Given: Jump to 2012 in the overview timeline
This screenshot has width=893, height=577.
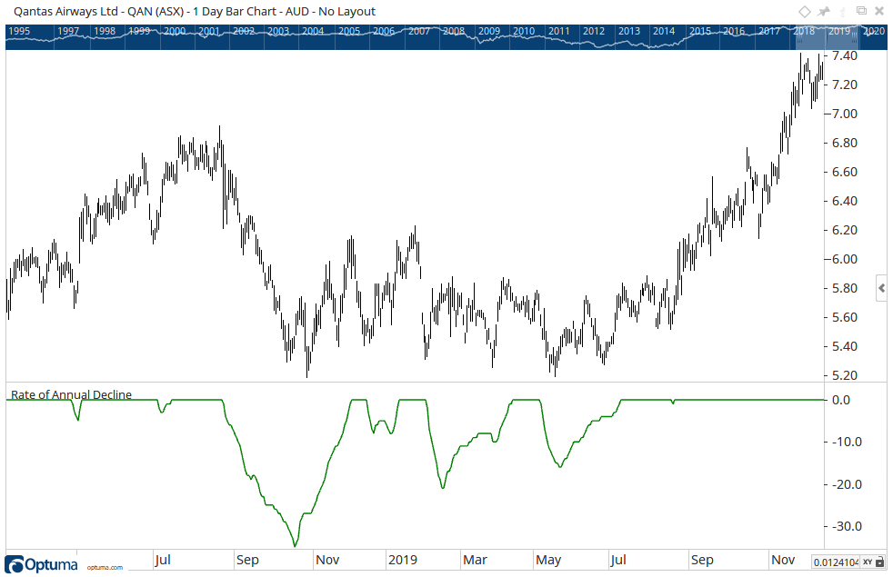Looking at the screenshot, I should 594,31.
